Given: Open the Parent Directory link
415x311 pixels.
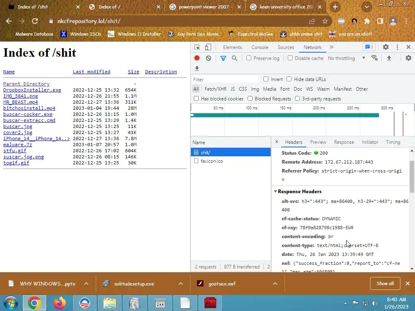Looking at the screenshot, I should coord(26,84).
